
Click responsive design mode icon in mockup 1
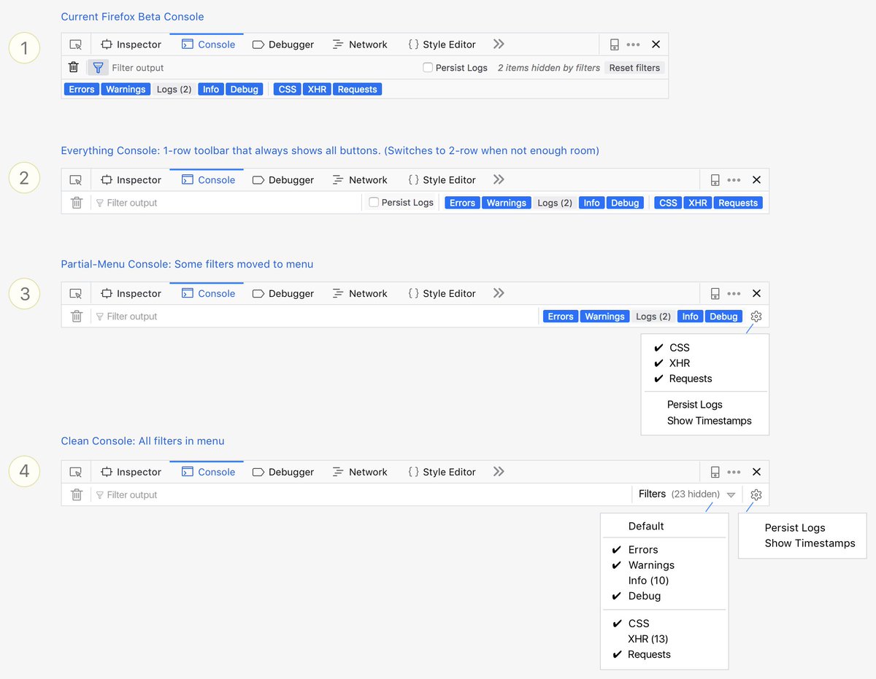point(615,44)
